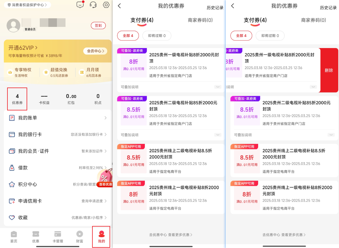This screenshot has width=339, height=248.
Task: Select 即将过期 0 filter in right screen
Action: 270,36
